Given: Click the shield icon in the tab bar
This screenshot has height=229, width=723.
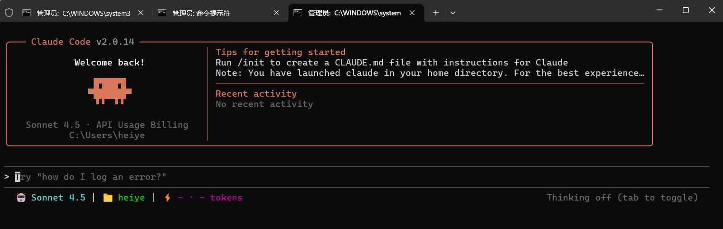Looking at the screenshot, I should [x=9, y=13].
